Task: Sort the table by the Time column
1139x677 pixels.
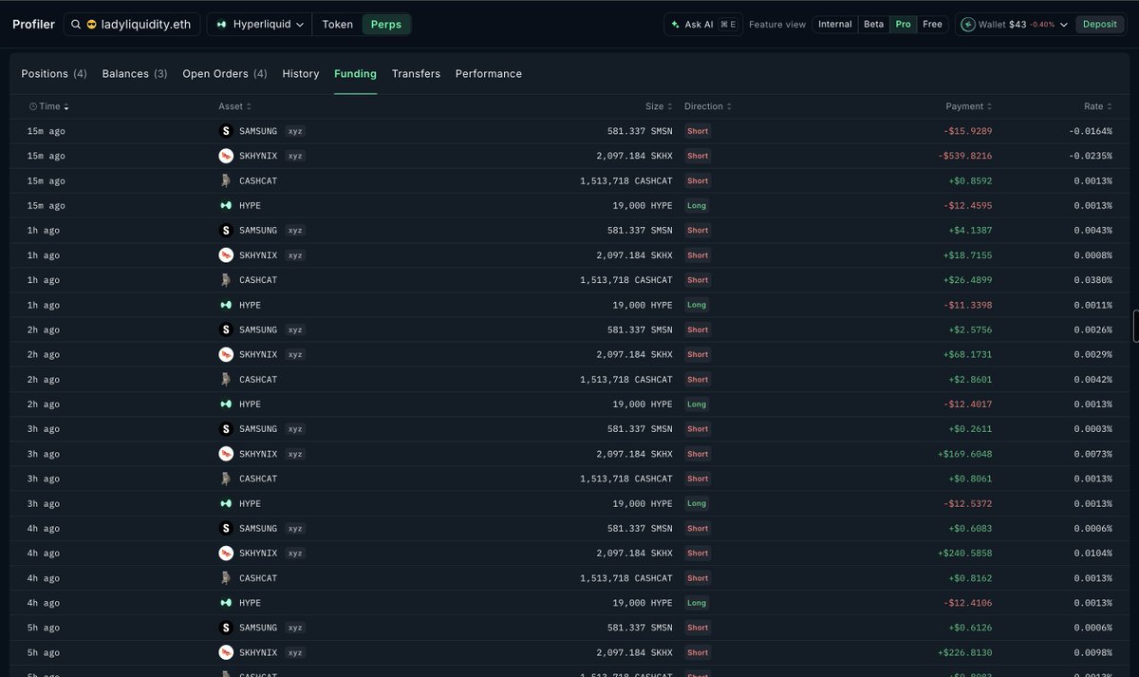Action: tap(49, 106)
